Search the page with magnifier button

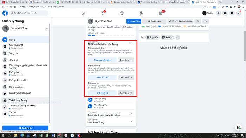click(x=198, y=21)
